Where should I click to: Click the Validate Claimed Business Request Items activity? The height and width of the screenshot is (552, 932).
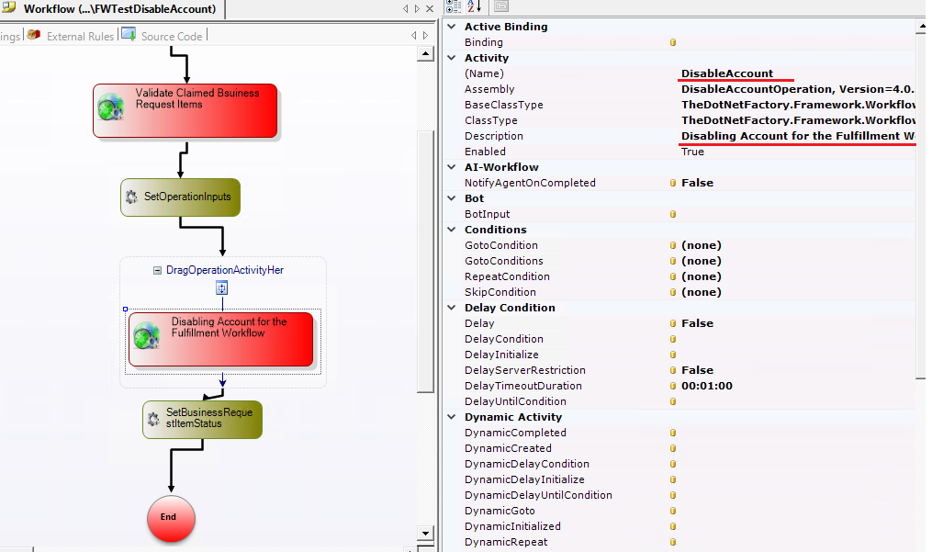[x=185, y=110]
